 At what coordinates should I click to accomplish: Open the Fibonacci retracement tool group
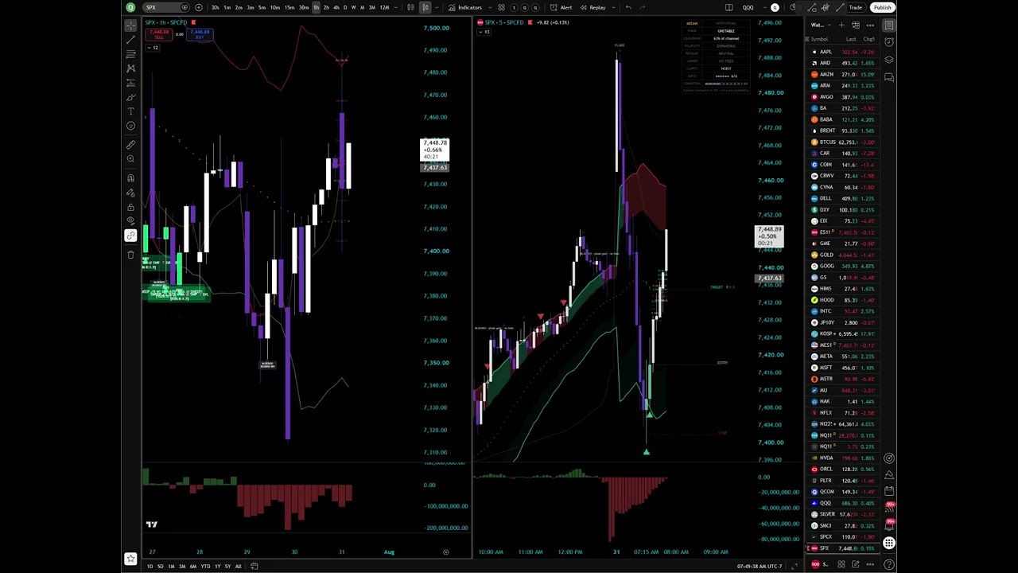click(x=130, y=53)
